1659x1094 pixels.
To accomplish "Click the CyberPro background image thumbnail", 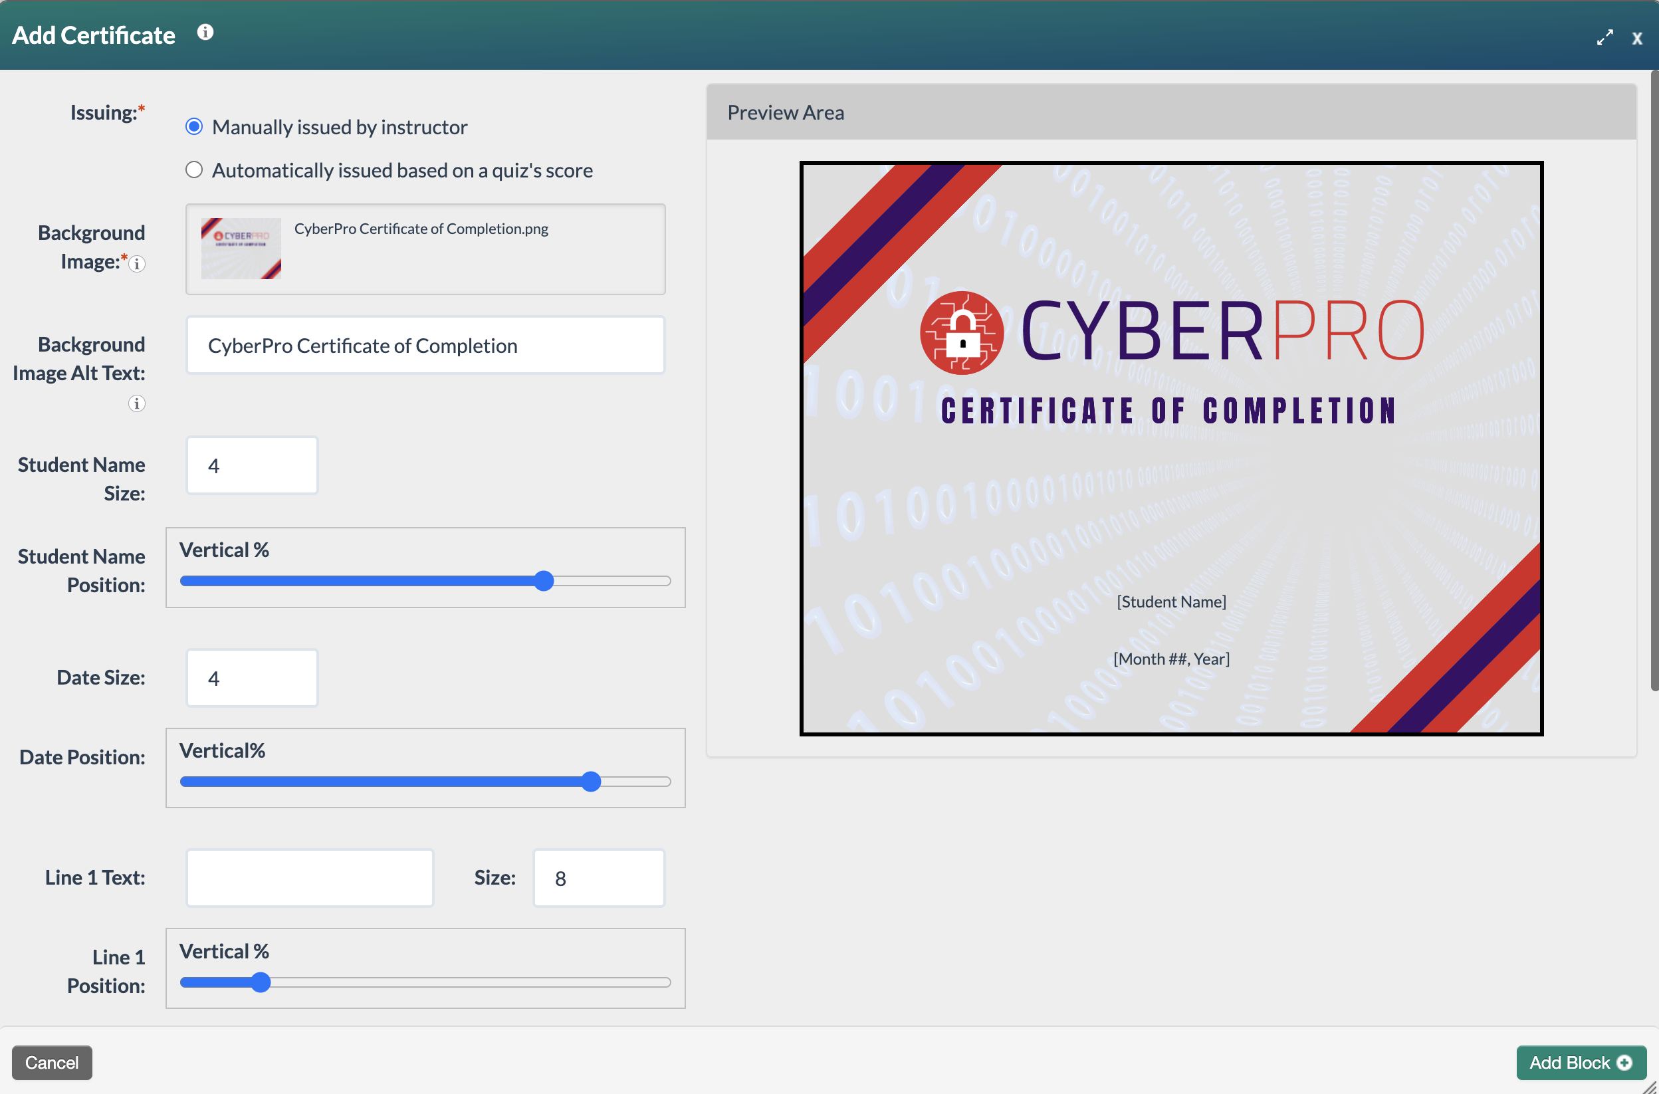I will pyautogui.click(x=241, y=249).
